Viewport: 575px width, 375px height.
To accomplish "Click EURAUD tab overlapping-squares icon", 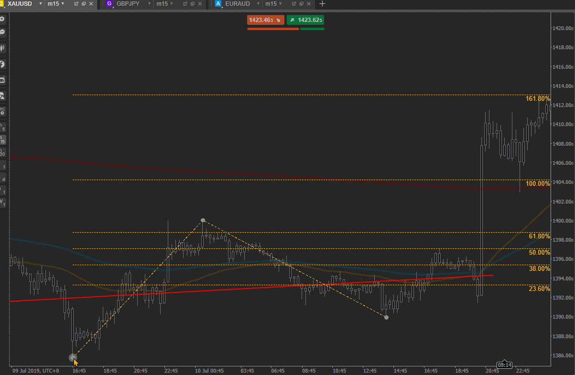I will (301, 4).
